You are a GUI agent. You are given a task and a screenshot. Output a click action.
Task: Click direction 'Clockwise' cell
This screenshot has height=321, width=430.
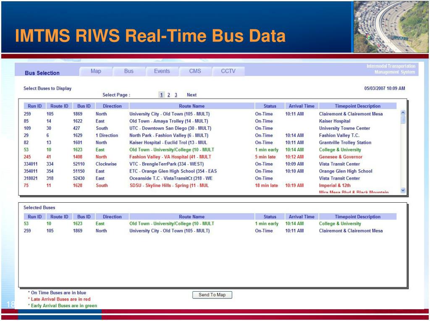[x=106, y=164]
